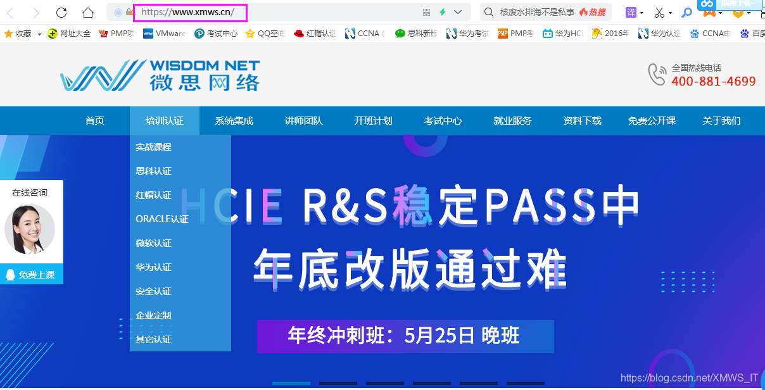Open the 系统集成 navigation item
Screen dimensions: 765x390
[x=234, y=121]
